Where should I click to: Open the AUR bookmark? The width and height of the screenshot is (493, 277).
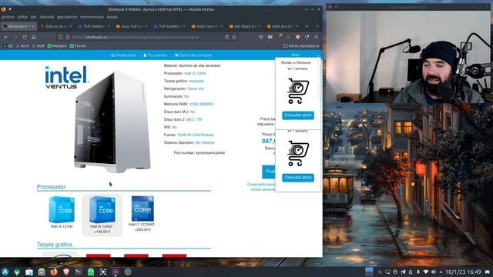[x=39, y=46]
